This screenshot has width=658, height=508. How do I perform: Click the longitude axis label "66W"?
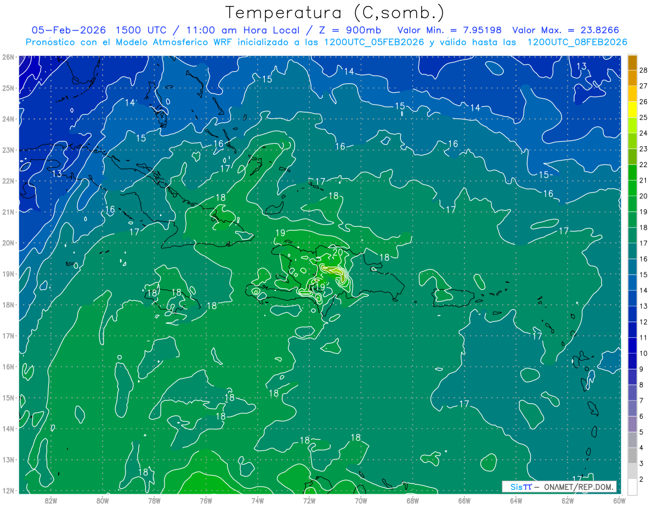[x=464, y=500]
